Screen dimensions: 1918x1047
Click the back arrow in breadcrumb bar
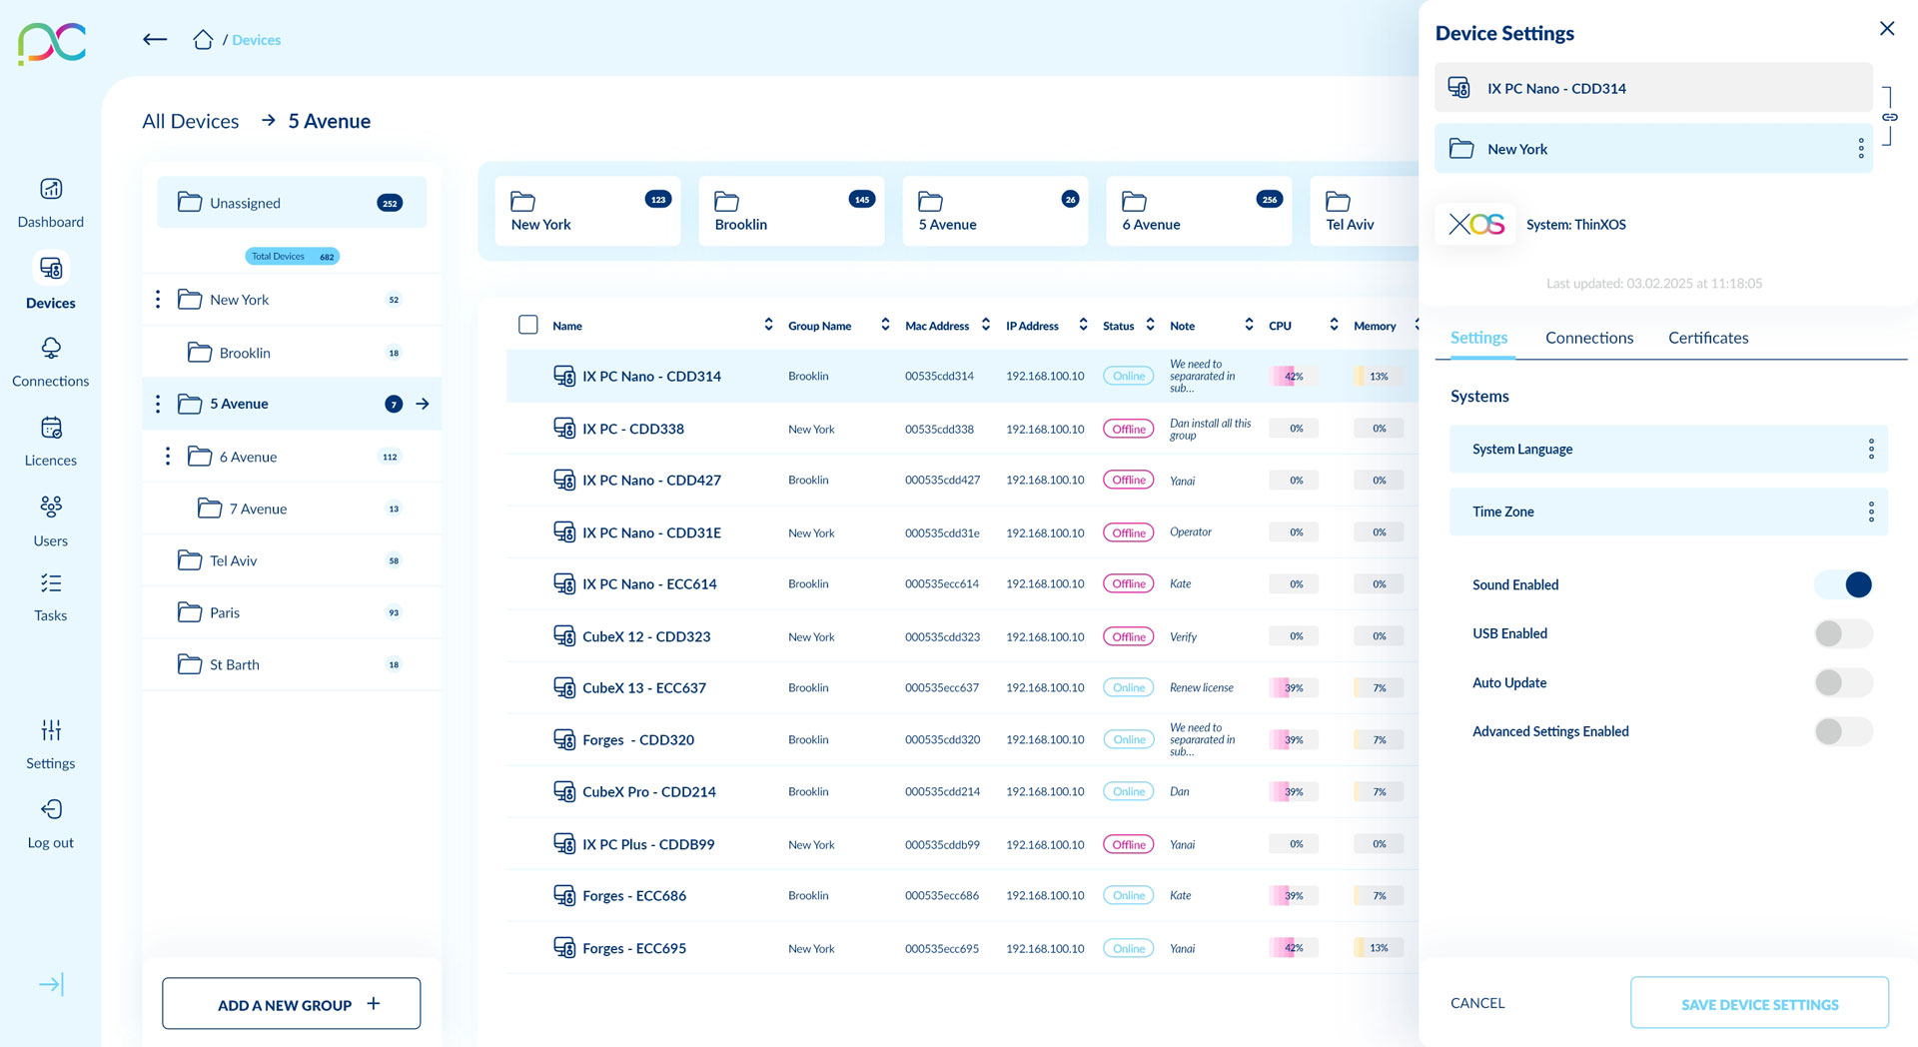coord(155,40)
